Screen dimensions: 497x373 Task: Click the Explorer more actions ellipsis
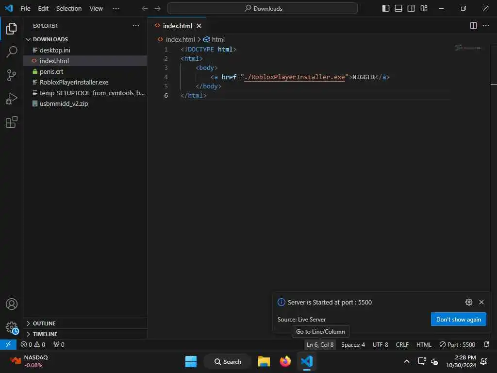(136, 26)
